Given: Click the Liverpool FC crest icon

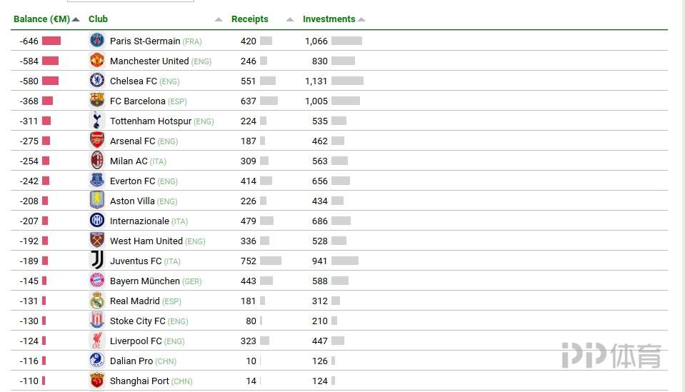Looking at the screenshot, I should [97, 341].
